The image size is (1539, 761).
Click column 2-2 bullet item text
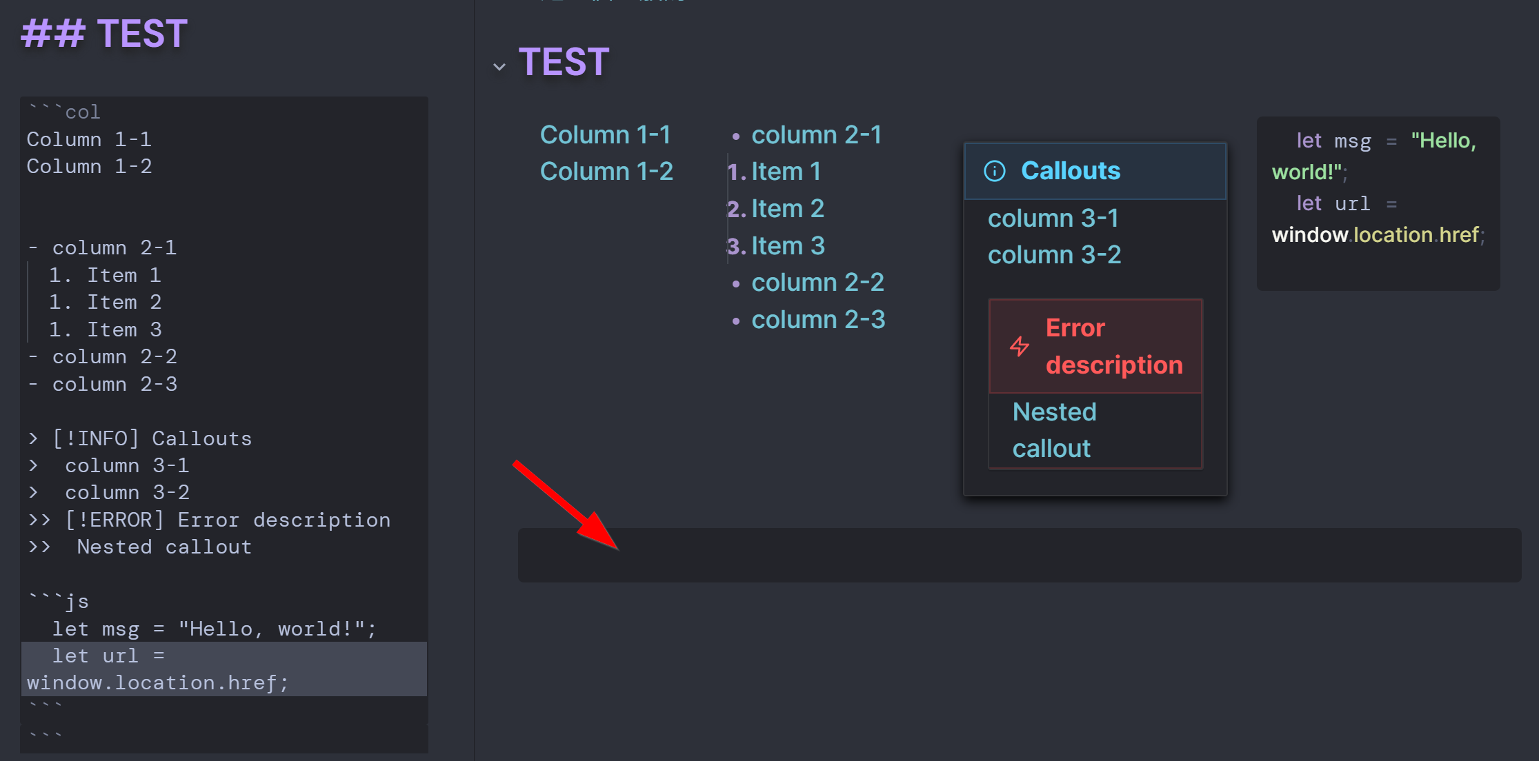818,282
